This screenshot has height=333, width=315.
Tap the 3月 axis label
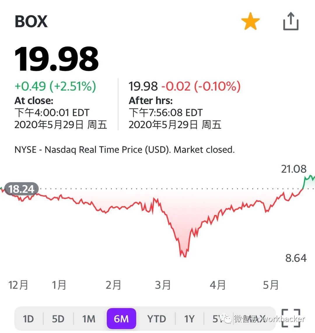tap(163, 285)
